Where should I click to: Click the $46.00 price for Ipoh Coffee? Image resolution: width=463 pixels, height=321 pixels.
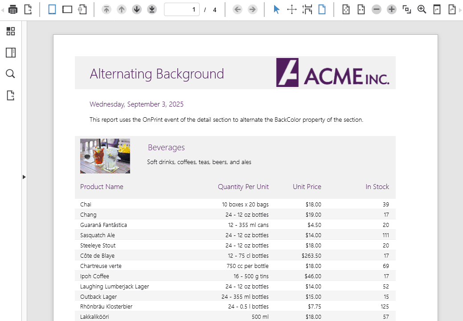tap(313, 276)
